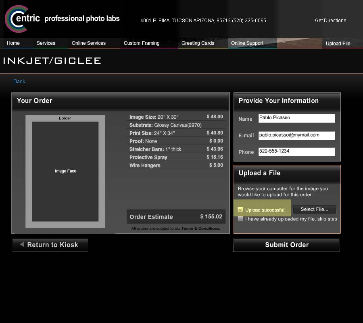Focus the E-mail input field

pyautogui.click(x=296, y=135)
